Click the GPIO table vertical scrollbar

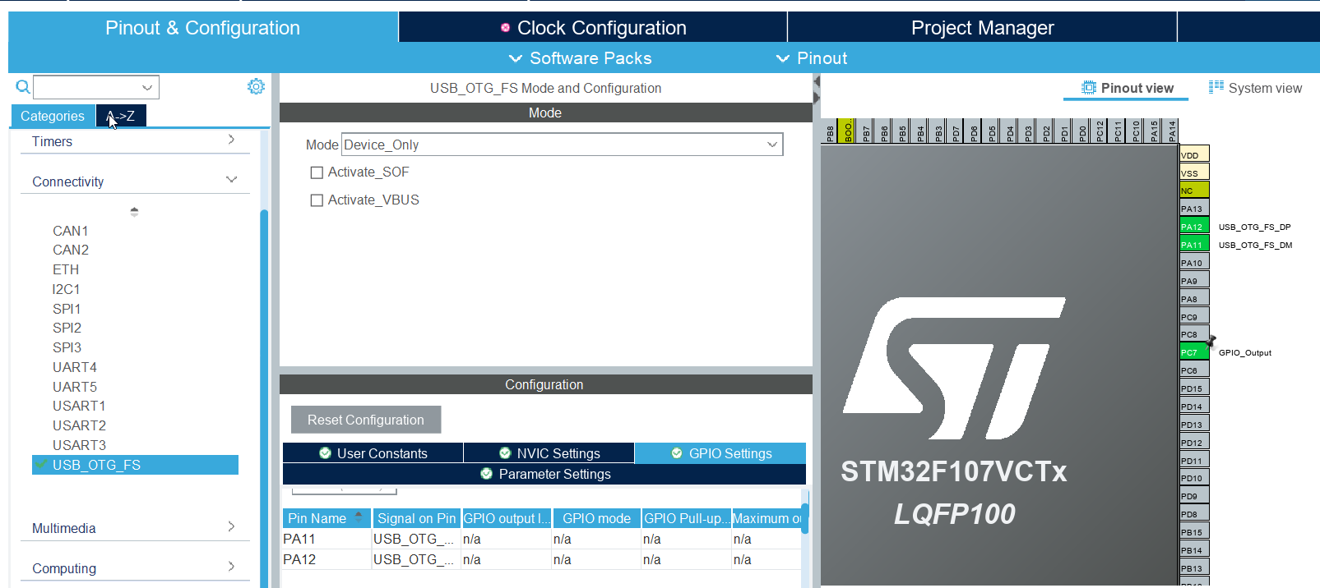[x=805, y=517]
